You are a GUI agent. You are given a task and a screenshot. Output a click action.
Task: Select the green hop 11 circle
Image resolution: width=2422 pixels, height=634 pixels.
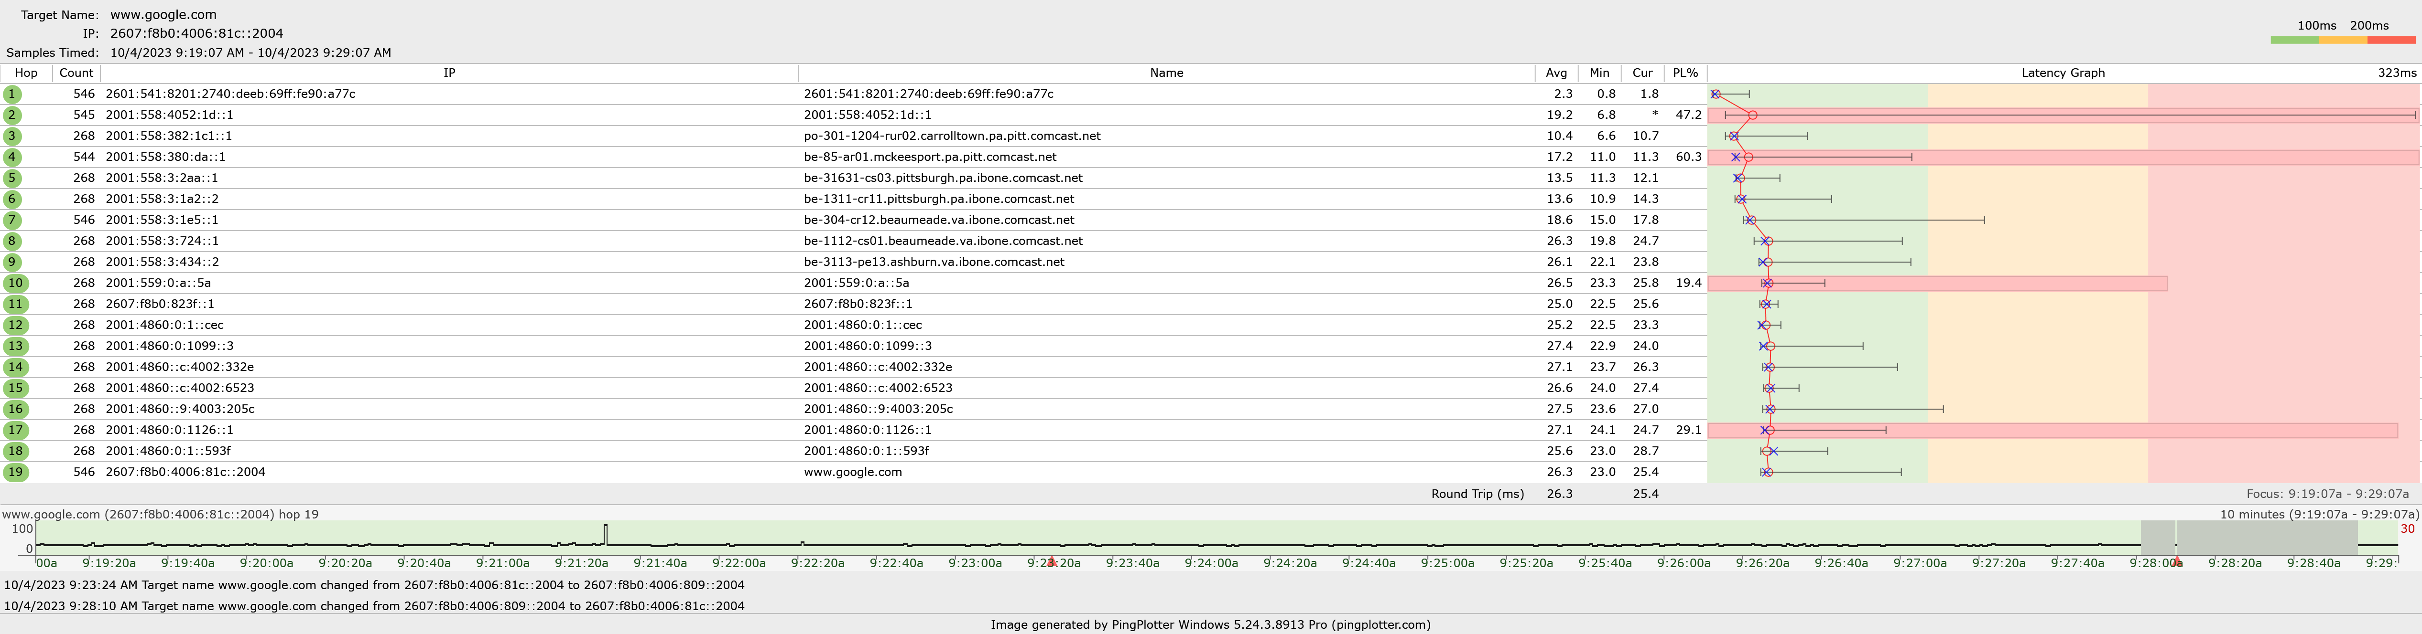(15, 303)
